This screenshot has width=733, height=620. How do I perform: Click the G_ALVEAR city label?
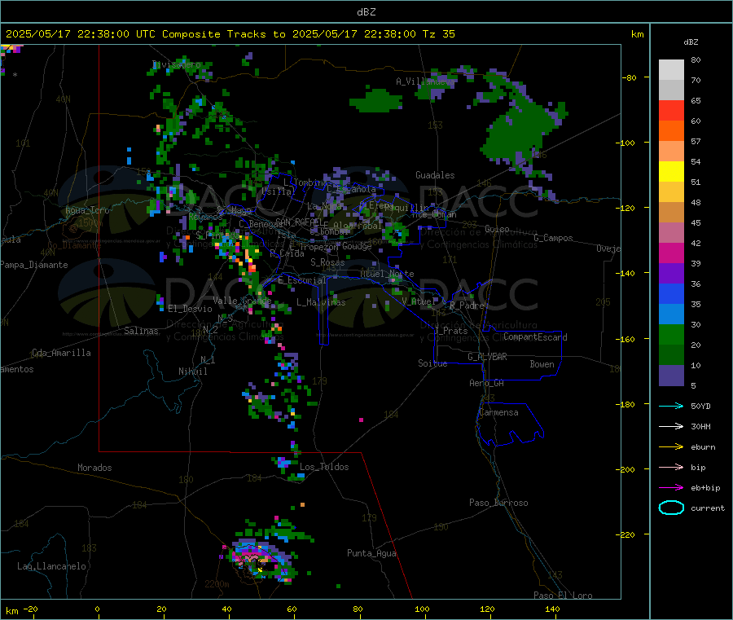(487, 357)
